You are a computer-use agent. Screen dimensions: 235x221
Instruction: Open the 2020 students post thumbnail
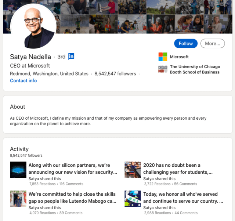(x=133, y=170)
